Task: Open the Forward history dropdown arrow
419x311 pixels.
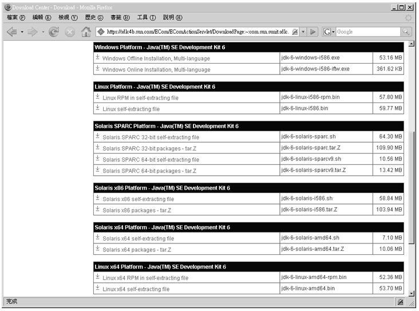Action: [43, 32]
